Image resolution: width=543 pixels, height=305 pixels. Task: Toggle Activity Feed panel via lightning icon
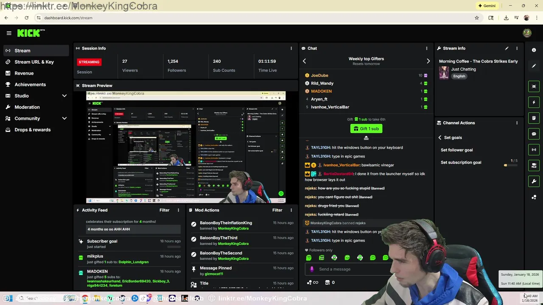tap(534, 102)
